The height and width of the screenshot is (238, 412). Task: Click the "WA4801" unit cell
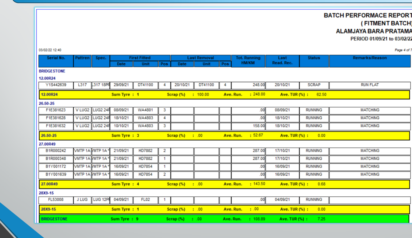[145, 110]
